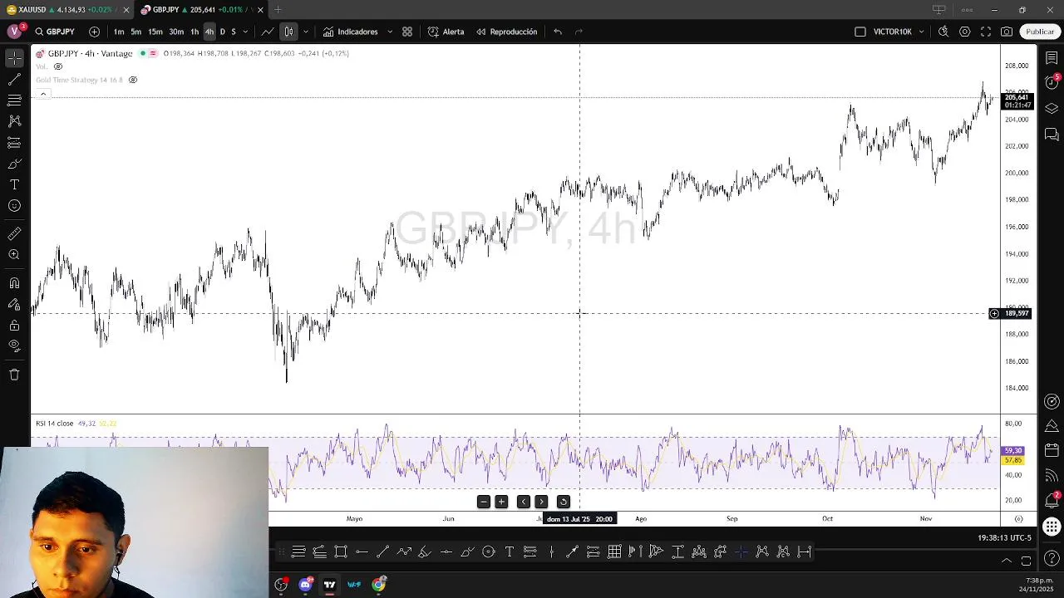Open the indicator templates grid

(x=407, y=32)
